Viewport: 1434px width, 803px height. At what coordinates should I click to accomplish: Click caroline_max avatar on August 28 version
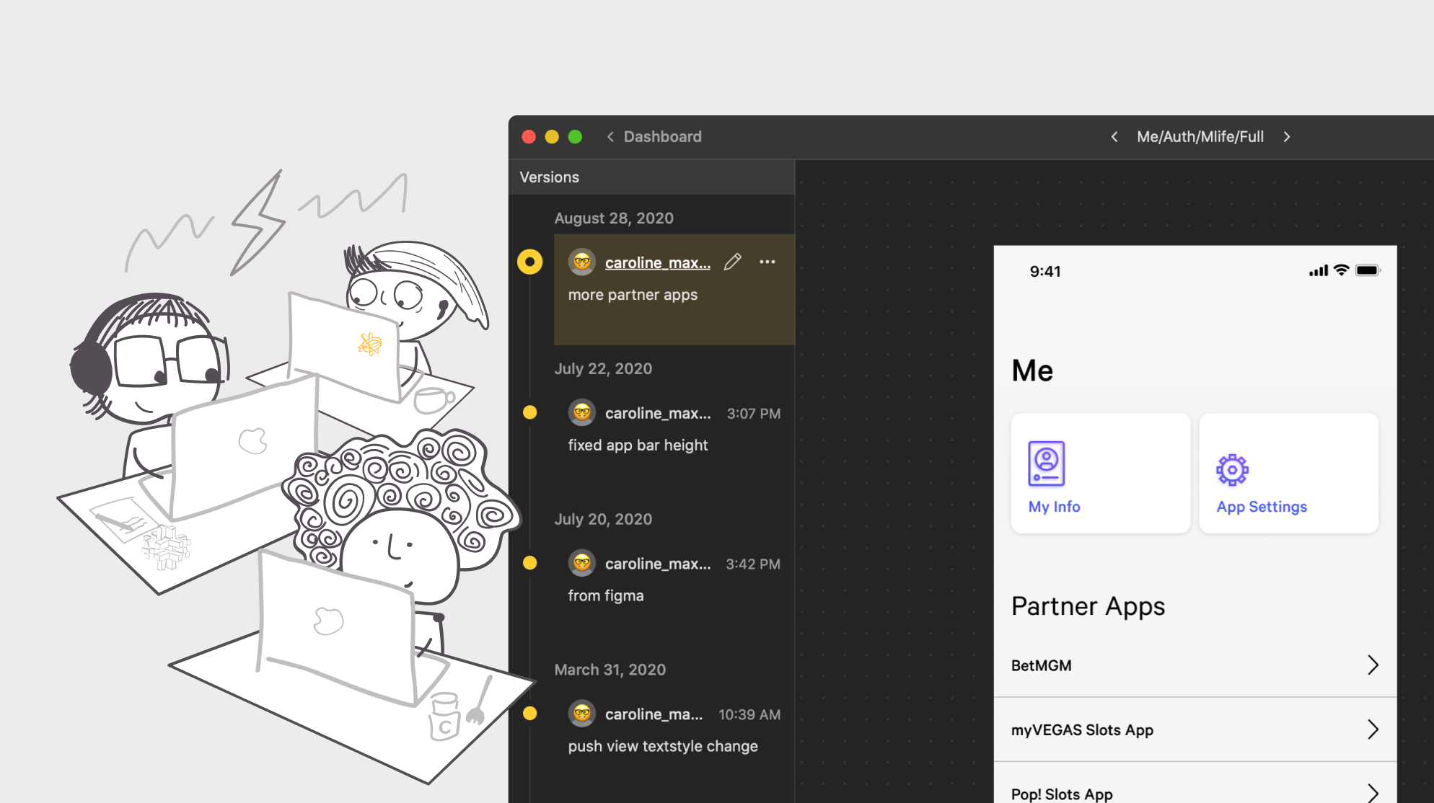click(x=581, y=262)
